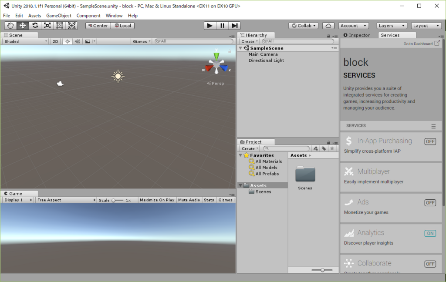The image size is (446, 282).
Task: Collapse Favorites tree in Project
Action: [240, 155]
